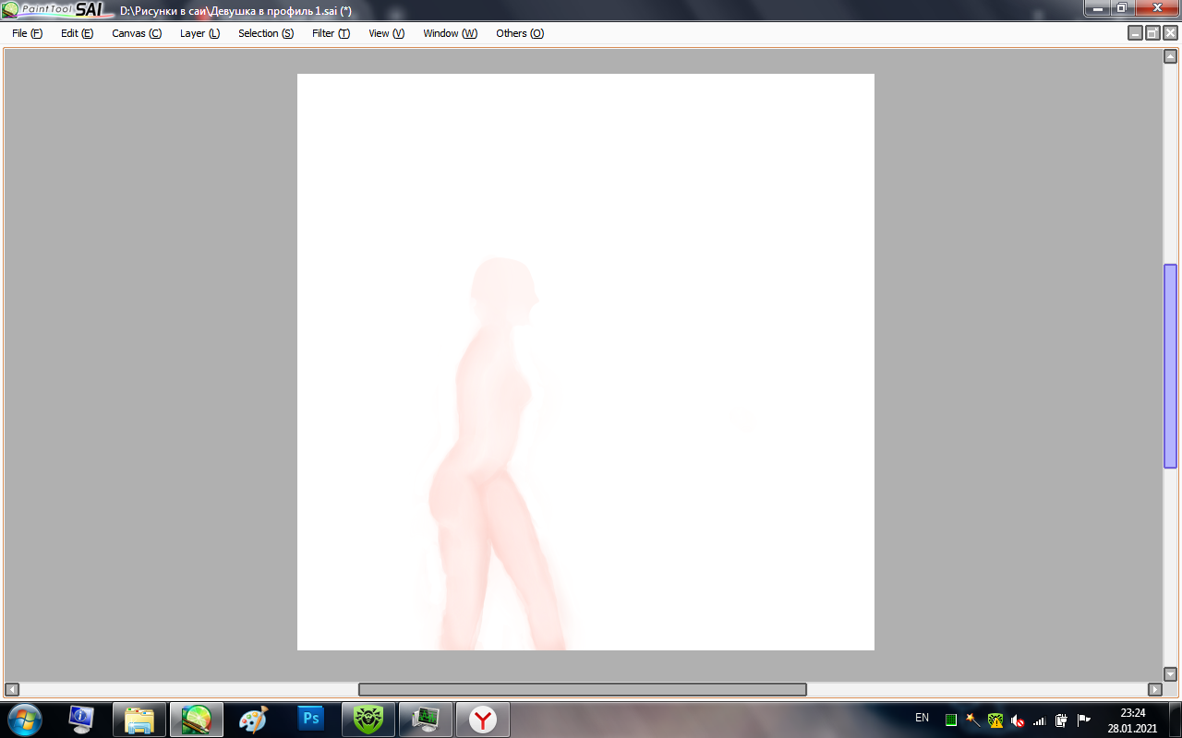This screenshot has width=1182, height=738.
Task: Click the vertical scrollbar down arrow
Action: coord(1170,674)
